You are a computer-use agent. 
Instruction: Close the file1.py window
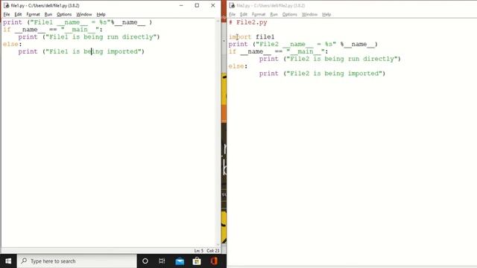click(x=212, y=5)
